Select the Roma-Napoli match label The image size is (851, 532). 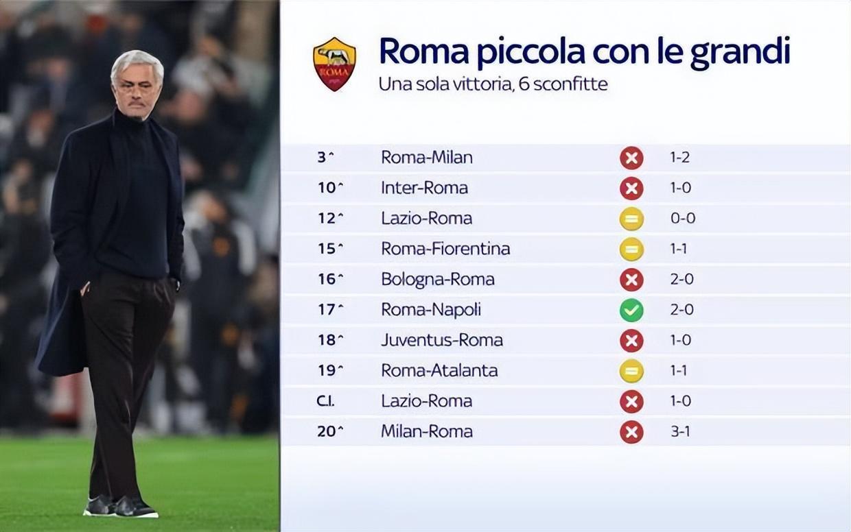pyautogui.click(x=431, y=310)
